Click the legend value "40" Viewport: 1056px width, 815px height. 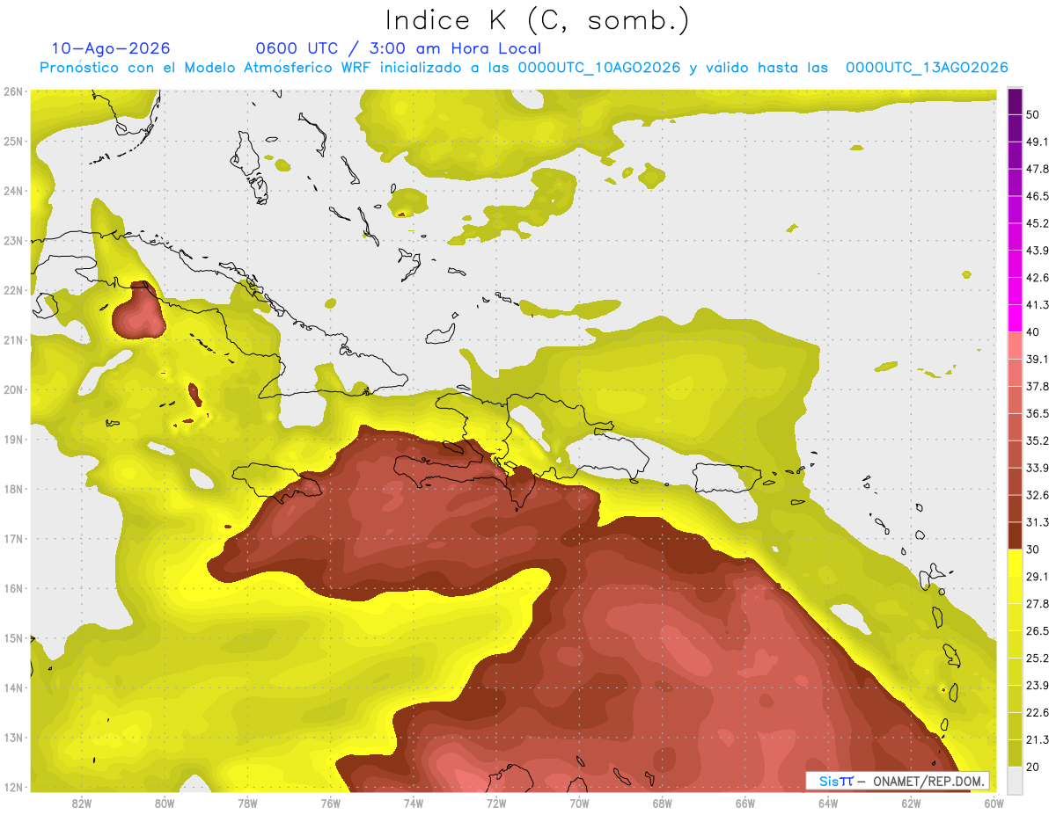click(1034, 332)
